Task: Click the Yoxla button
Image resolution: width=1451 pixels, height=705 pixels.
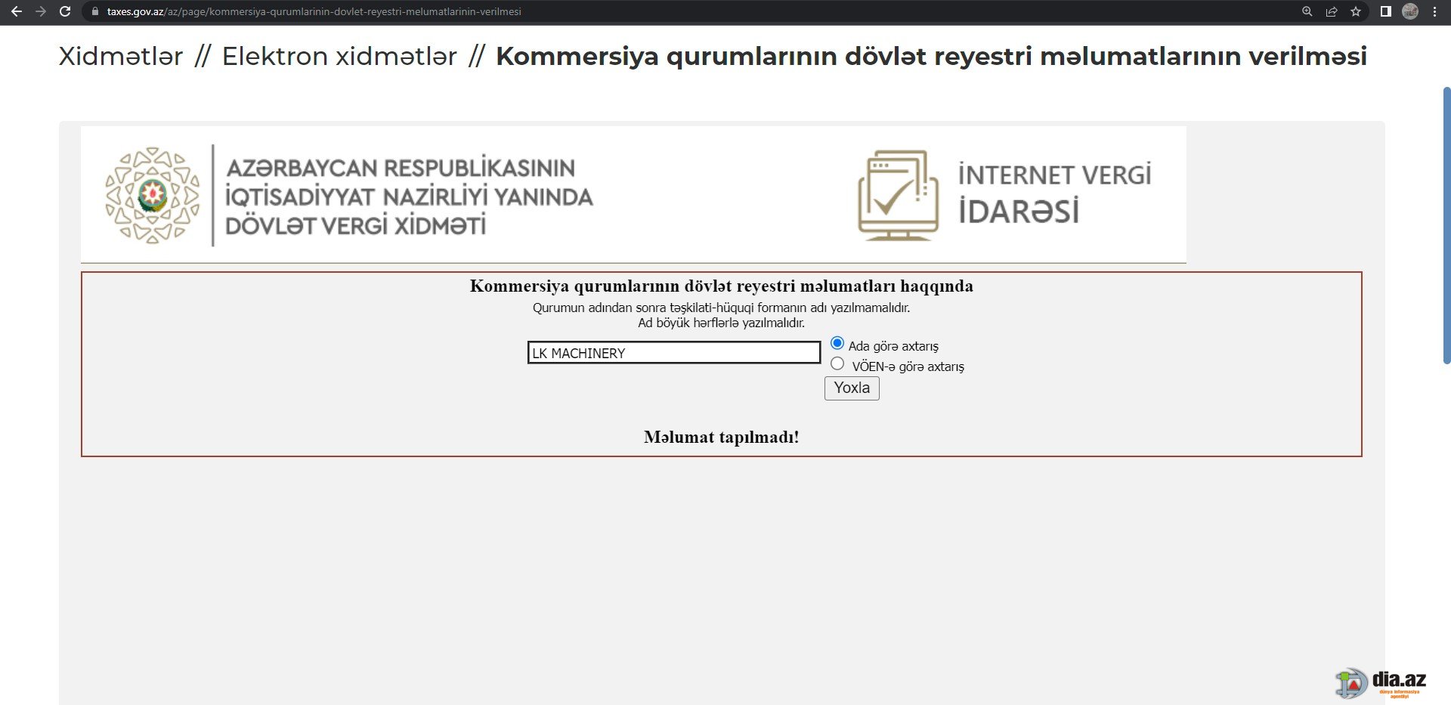Action: pyautogui.click(x=852, y=388)
